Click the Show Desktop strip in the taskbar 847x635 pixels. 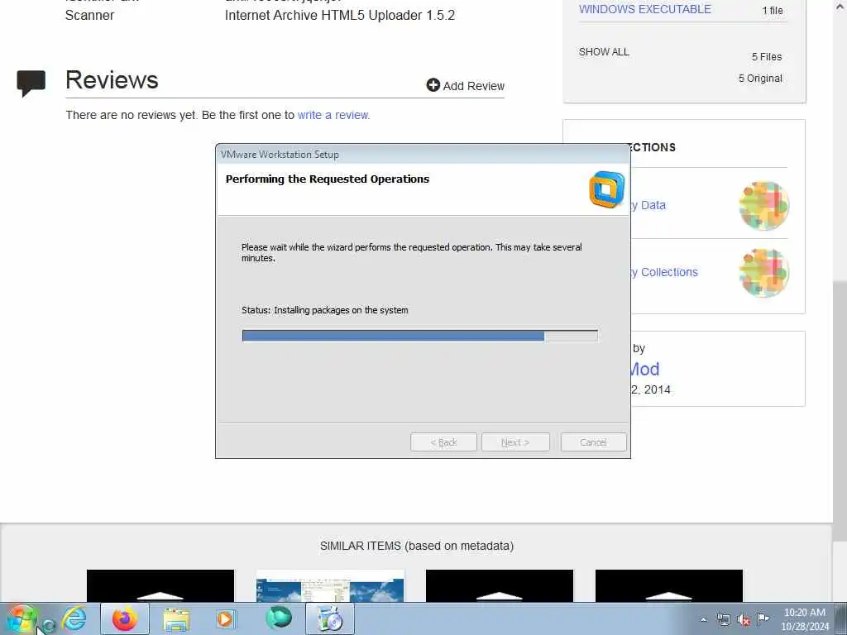pyautogui.click(x=840, y=618)
